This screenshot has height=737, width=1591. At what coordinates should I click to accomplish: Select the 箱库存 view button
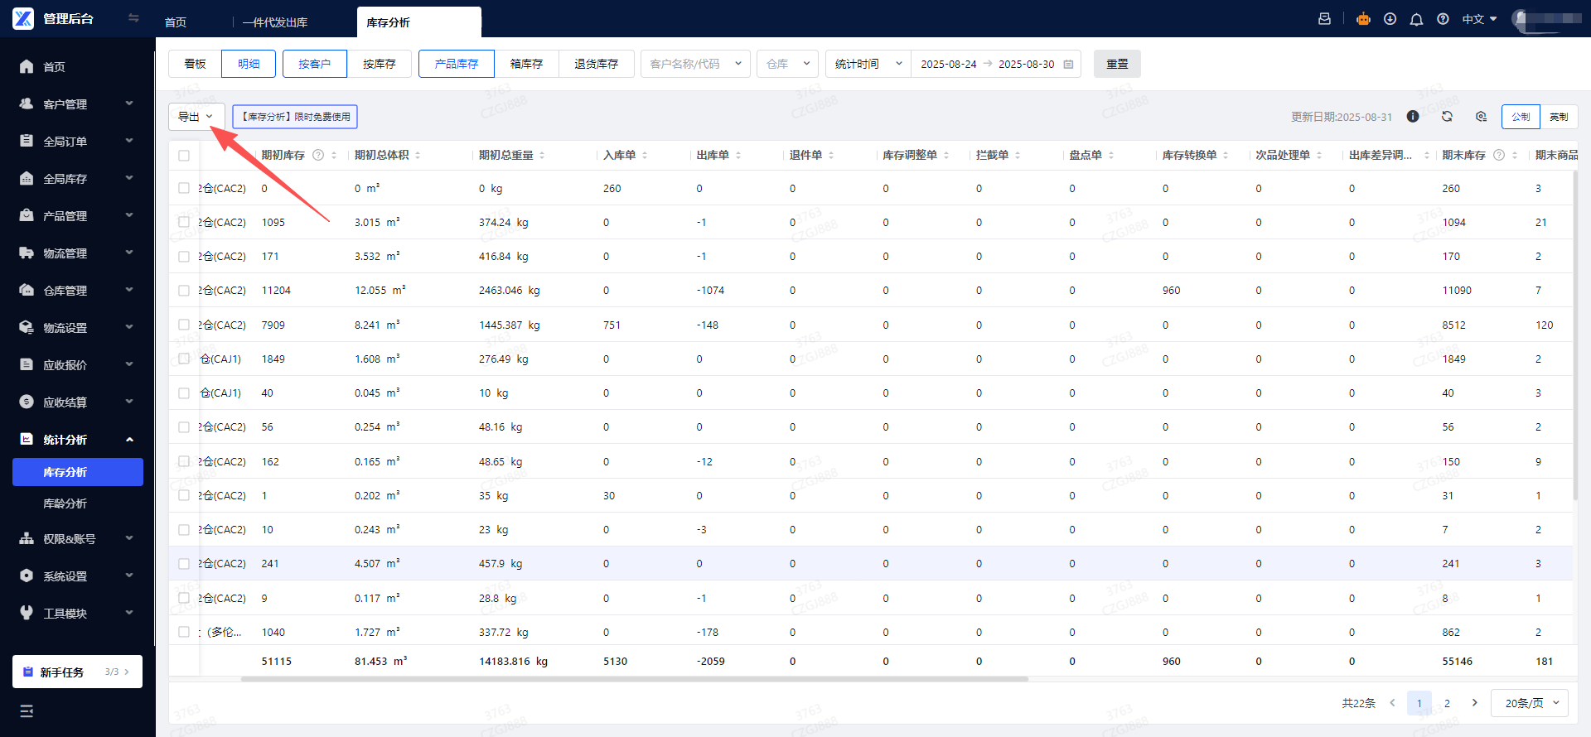(526, 64)
